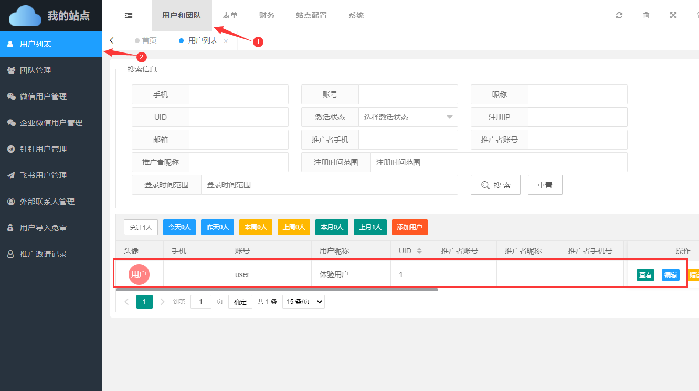The width and height of the screenshot is (699, 391).
Task: Close the 用户列表 tab
Action: pos(226,41)
